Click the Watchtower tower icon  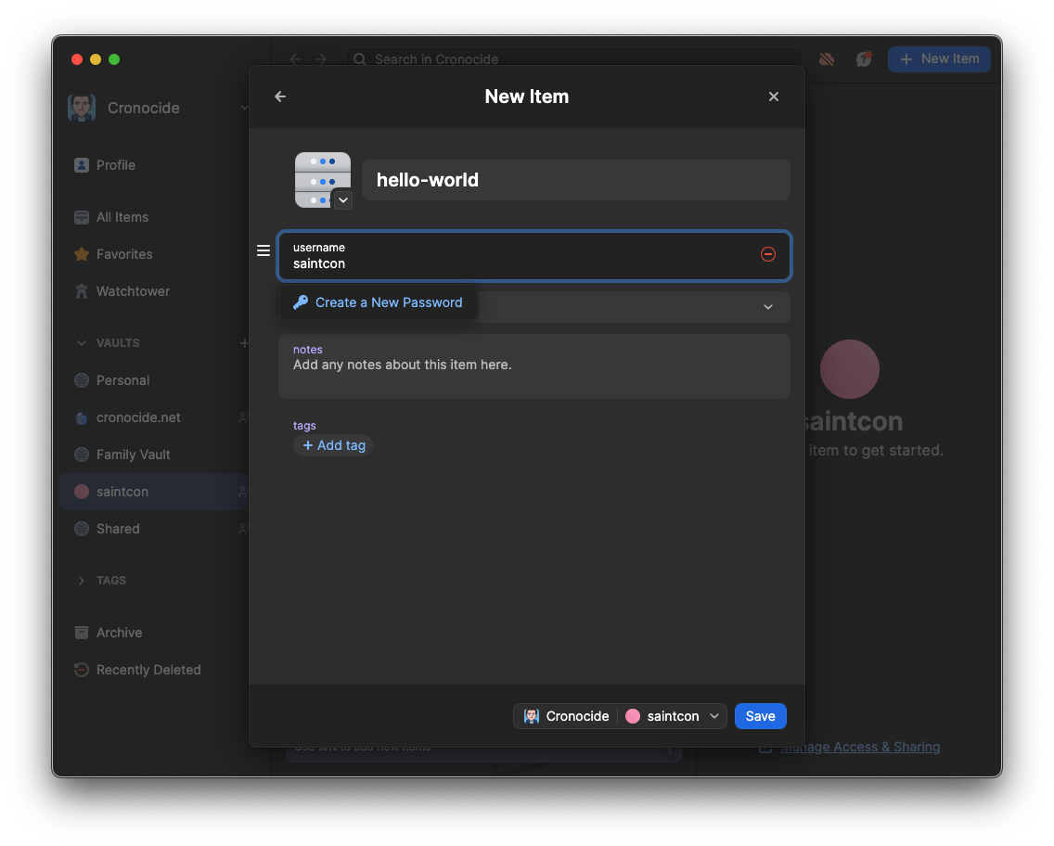pyautogui.click(x=82, y=291)
